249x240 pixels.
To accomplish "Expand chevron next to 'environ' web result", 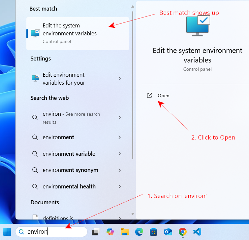I will tap(120, 117).
